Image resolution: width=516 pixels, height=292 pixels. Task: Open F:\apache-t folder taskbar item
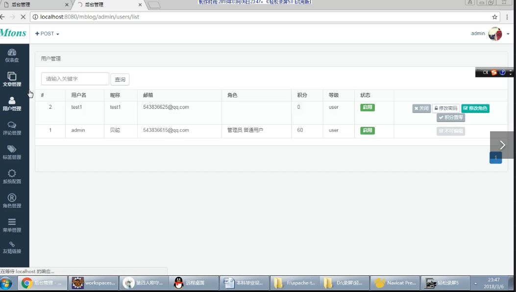click(x=294, y=283)
